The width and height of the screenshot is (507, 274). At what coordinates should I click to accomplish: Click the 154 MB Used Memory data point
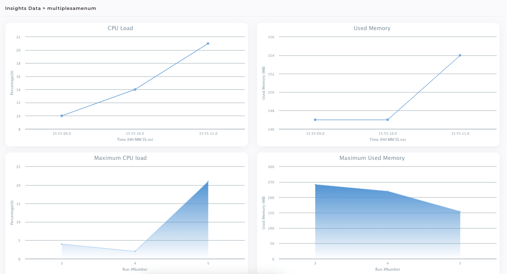(460, 55)
